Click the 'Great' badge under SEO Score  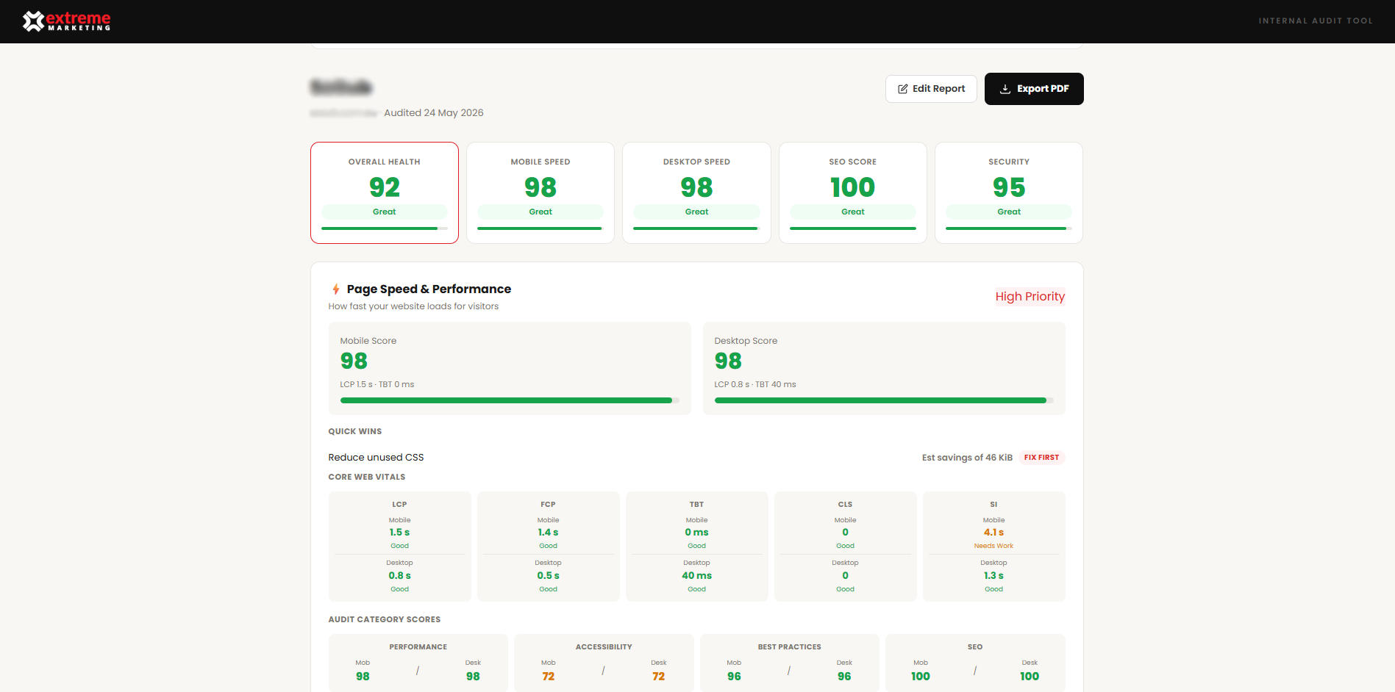pyautogui.click(x=853, y=212)
